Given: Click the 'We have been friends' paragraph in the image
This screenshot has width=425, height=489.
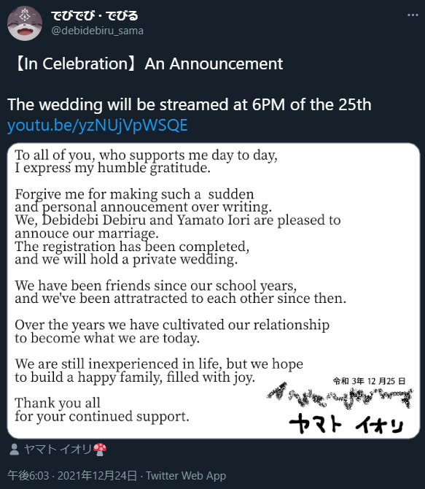Looking at the screenshot, I should [180, 292].
